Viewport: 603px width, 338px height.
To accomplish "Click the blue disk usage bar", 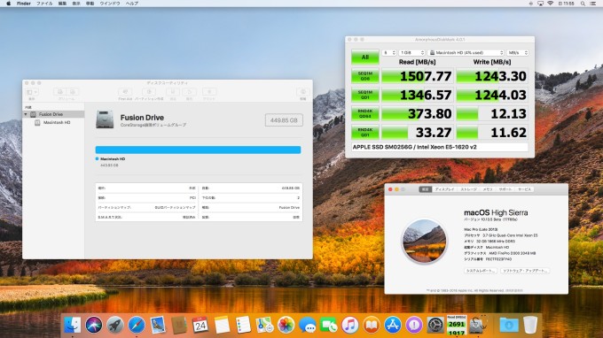I will [198, 150].
